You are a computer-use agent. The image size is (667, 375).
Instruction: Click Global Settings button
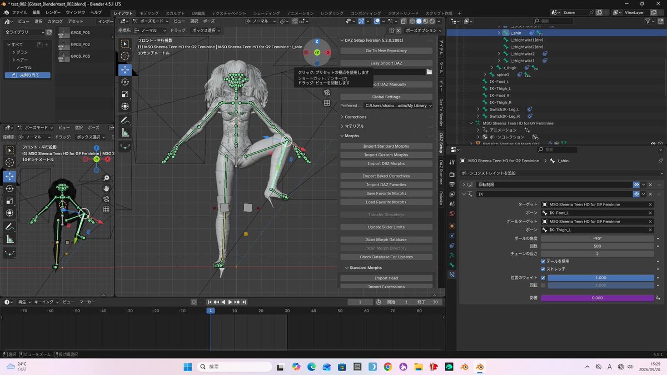tap(386, 97)
